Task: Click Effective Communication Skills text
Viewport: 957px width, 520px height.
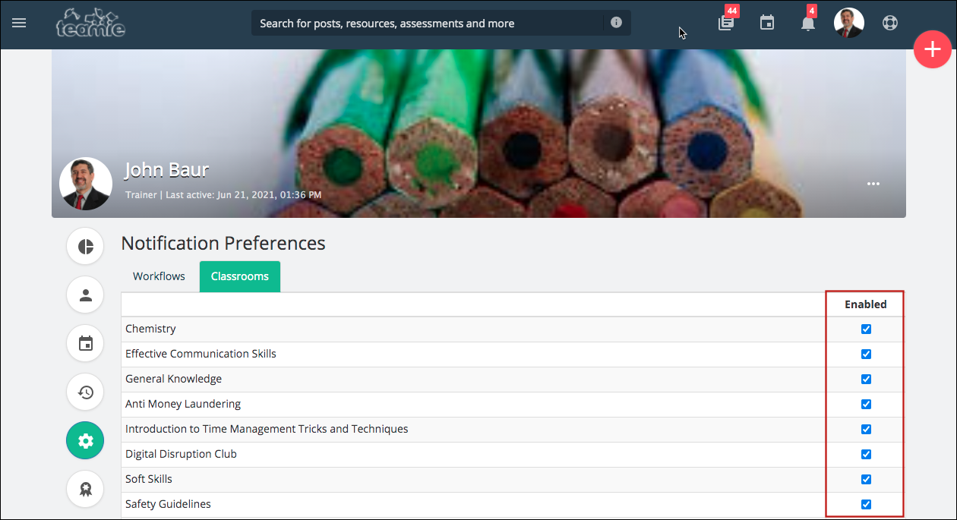Action: [x=201, y=354]
